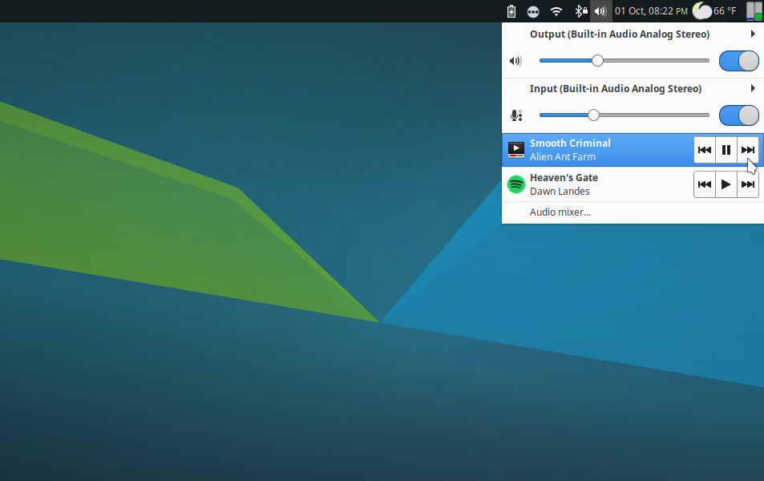
Task: Click the weather icon showing 66 °F
Action: (701, 11)
